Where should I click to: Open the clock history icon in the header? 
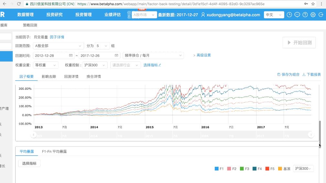point(289,15)
